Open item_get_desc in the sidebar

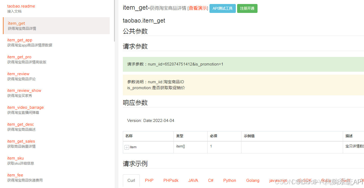click(x=21, y=124)
